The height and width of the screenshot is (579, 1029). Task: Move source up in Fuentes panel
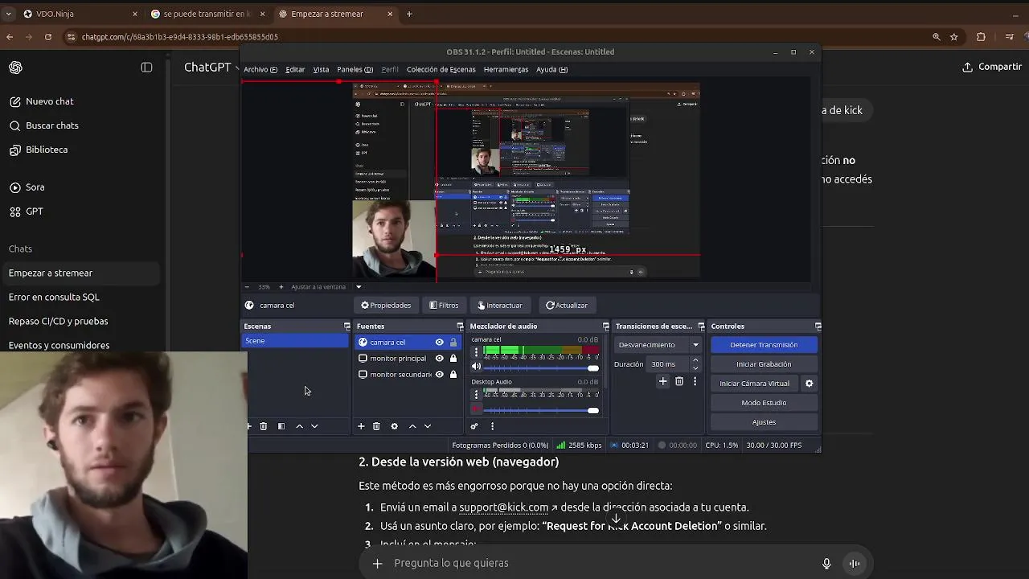pyautogui.click(x=412, y=426)
